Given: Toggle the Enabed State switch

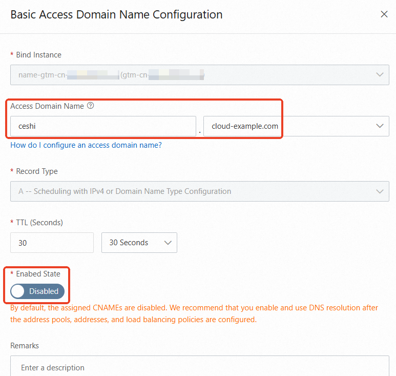Looking at the screenshot, I should (37, 291).
